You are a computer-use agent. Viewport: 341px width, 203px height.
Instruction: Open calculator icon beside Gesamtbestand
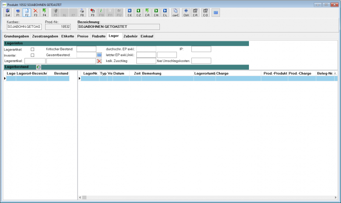[x=99, y=55]
